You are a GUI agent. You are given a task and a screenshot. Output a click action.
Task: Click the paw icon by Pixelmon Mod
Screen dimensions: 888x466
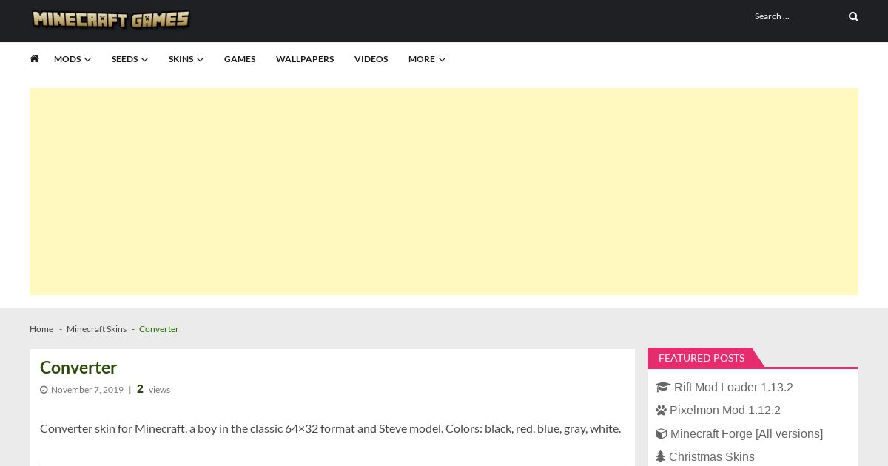click(x=661, y=411)
